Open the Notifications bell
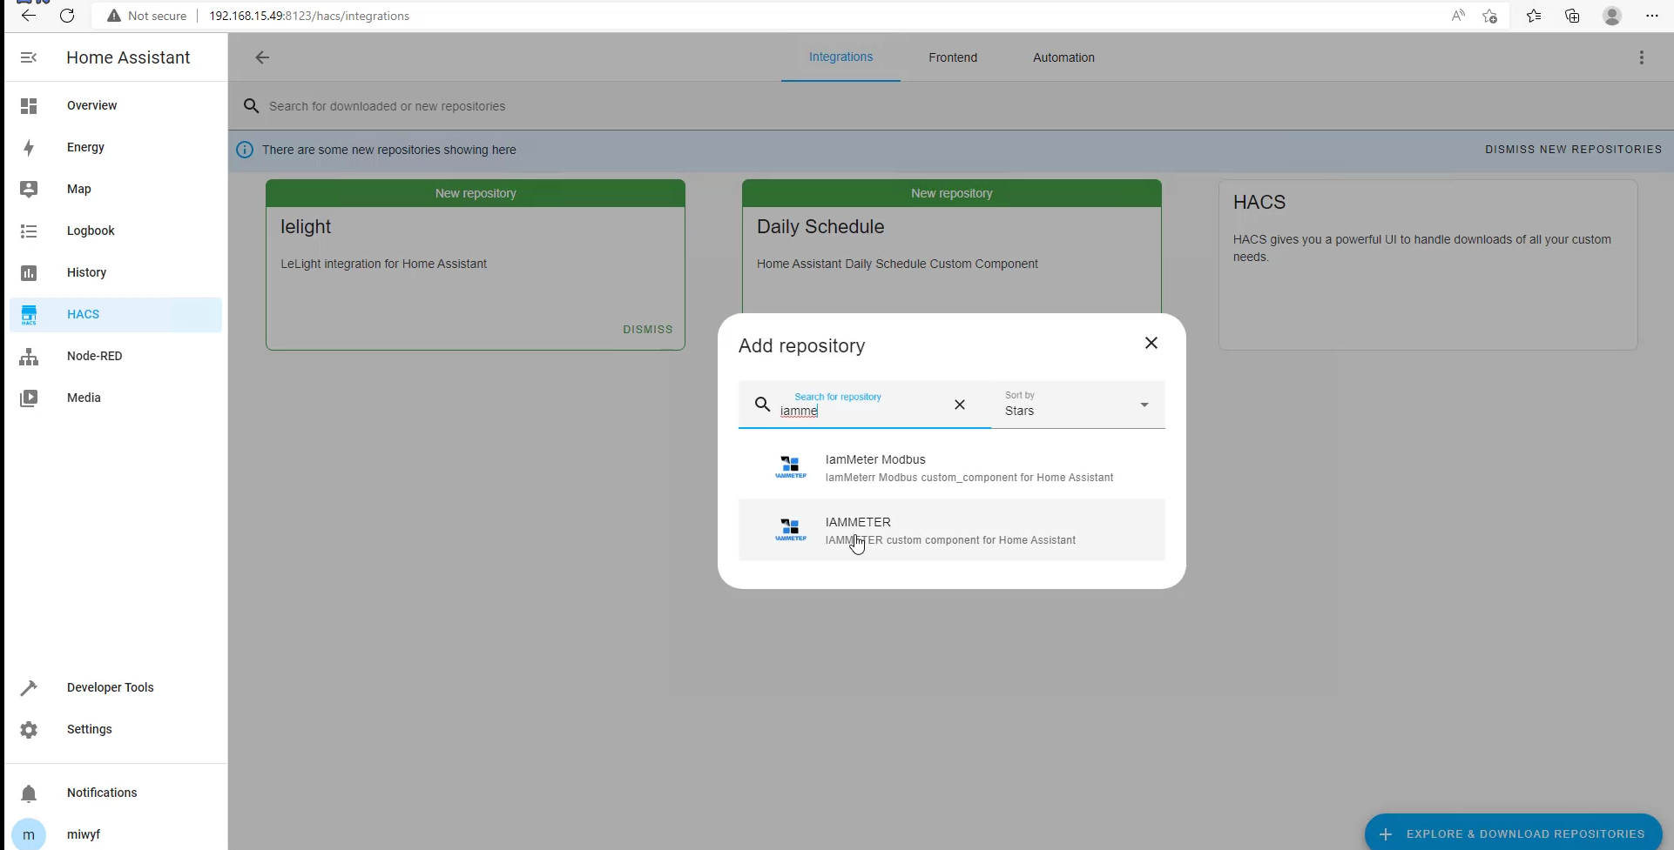 [29, 793]
